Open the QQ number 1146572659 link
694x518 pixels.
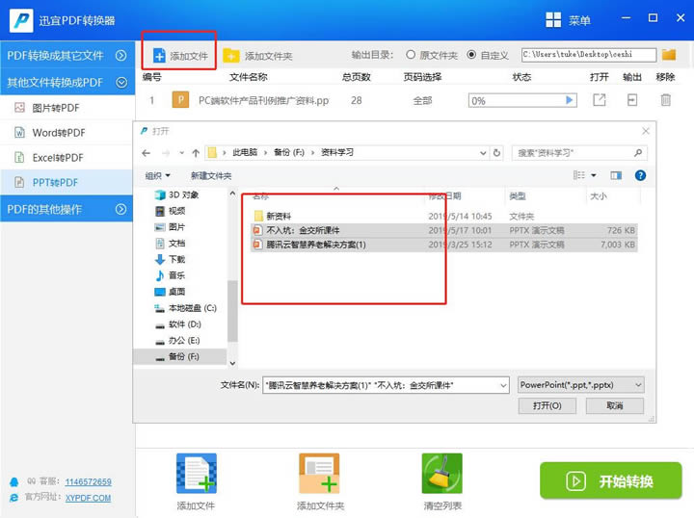pyautogui.click(x=88, y=481)
